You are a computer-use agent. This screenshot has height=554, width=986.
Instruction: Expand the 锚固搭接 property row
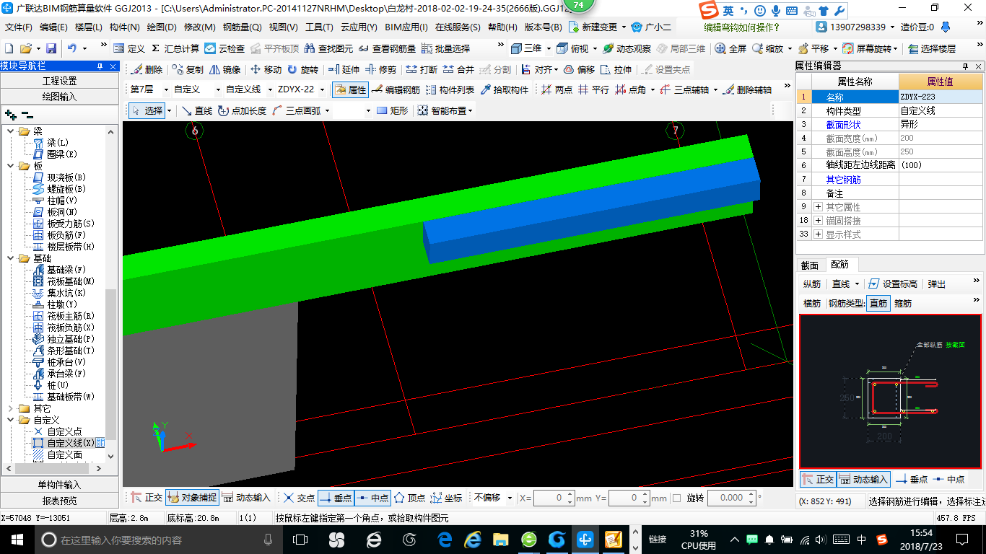[818, 221]
